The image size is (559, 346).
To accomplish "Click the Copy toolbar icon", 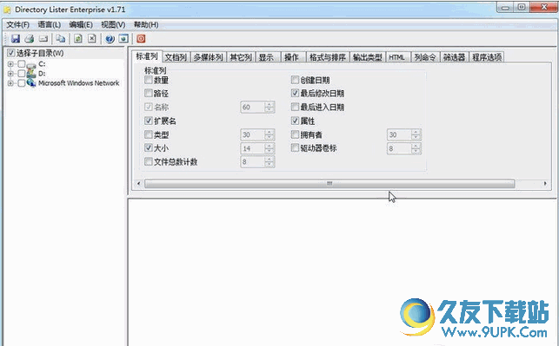I will point(60,39).
